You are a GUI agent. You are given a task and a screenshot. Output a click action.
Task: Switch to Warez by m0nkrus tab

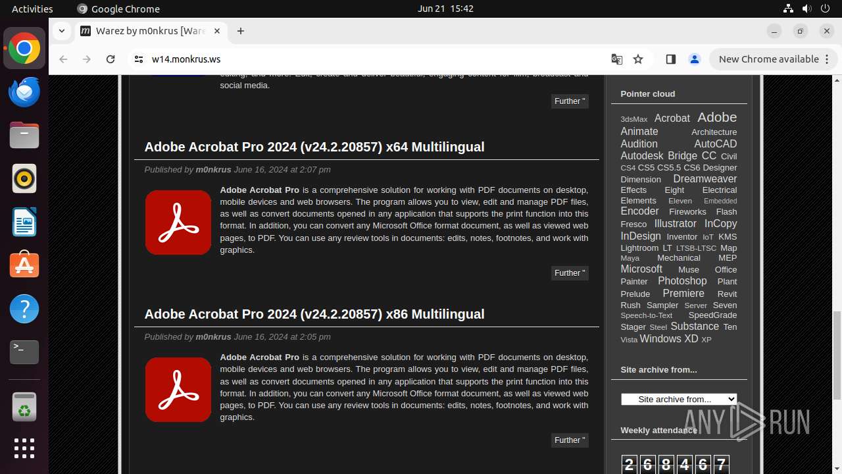(x=151, y=31)
